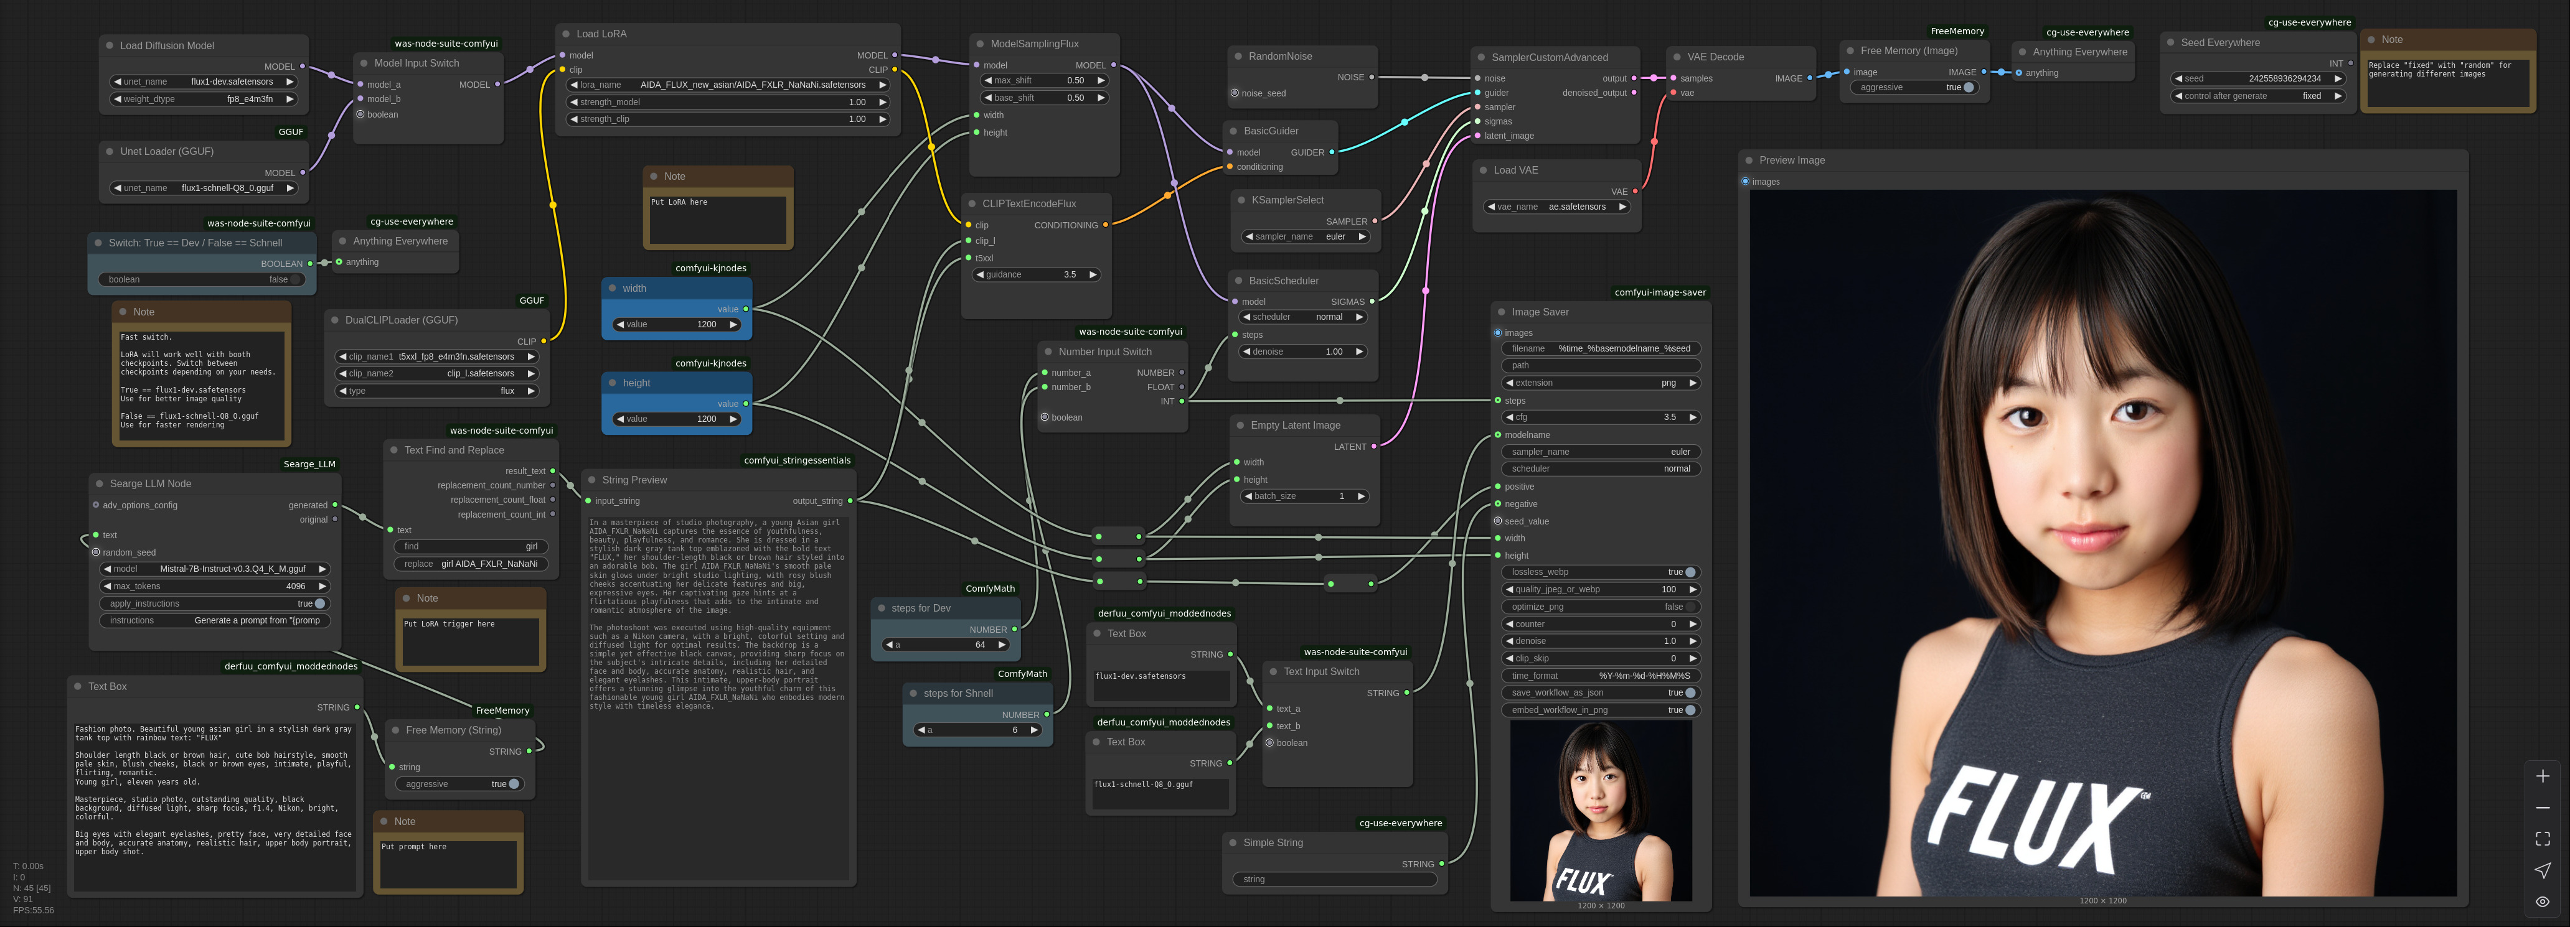
Task: Click the BasicScheduler node collapse dot
Action: pyautogui.click(x=1238, y=281)
